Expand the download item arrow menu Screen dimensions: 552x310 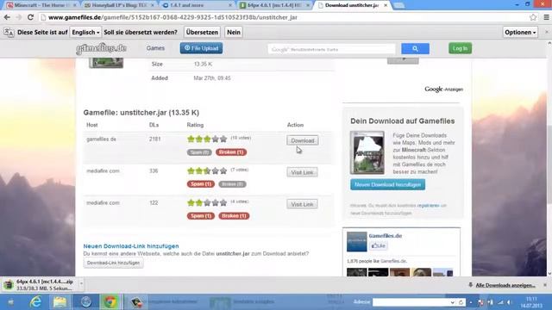coord(81,283)
